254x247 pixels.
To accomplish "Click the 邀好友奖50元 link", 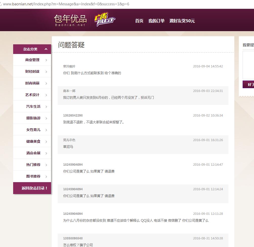I will 182,21.
